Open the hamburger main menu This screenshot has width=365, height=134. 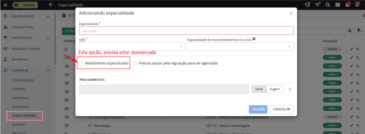click(x=5, y=5)
